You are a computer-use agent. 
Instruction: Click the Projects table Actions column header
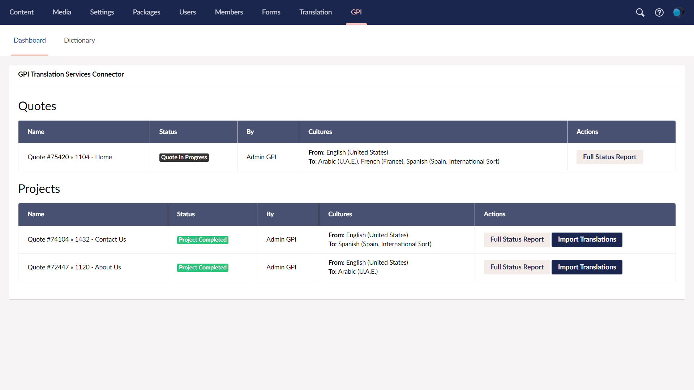pos(575,214)
